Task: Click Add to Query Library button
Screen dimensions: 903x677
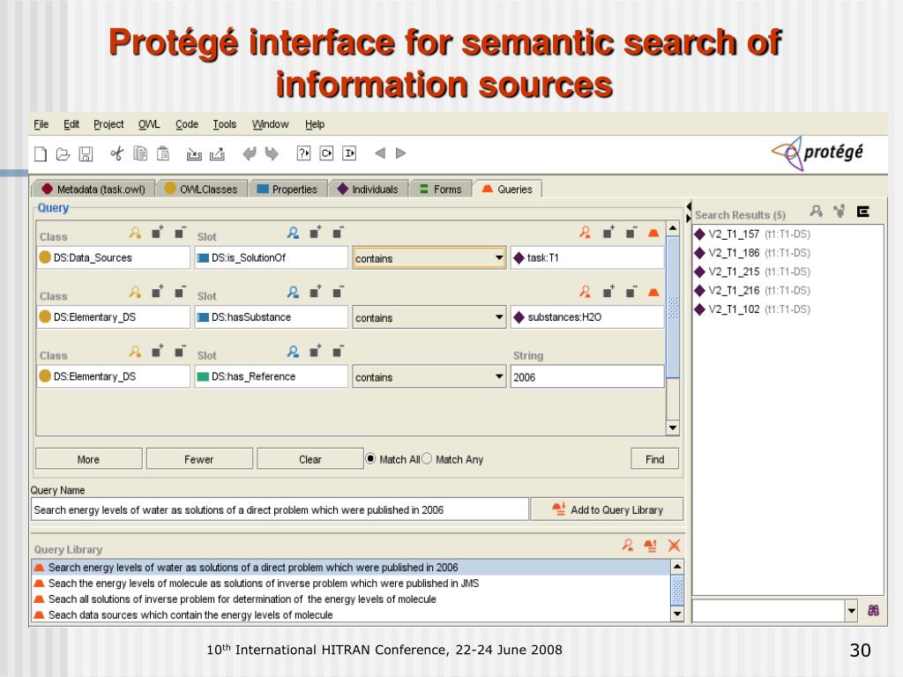Action: (607, 510)
